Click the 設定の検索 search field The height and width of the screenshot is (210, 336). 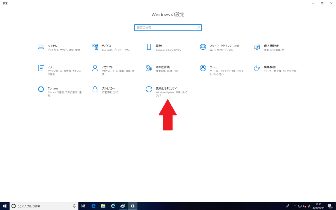168,28
